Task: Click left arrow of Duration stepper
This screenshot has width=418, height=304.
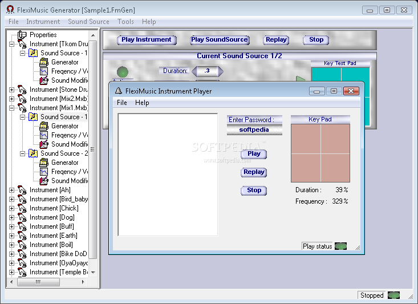Action: [x=195, y=71]
